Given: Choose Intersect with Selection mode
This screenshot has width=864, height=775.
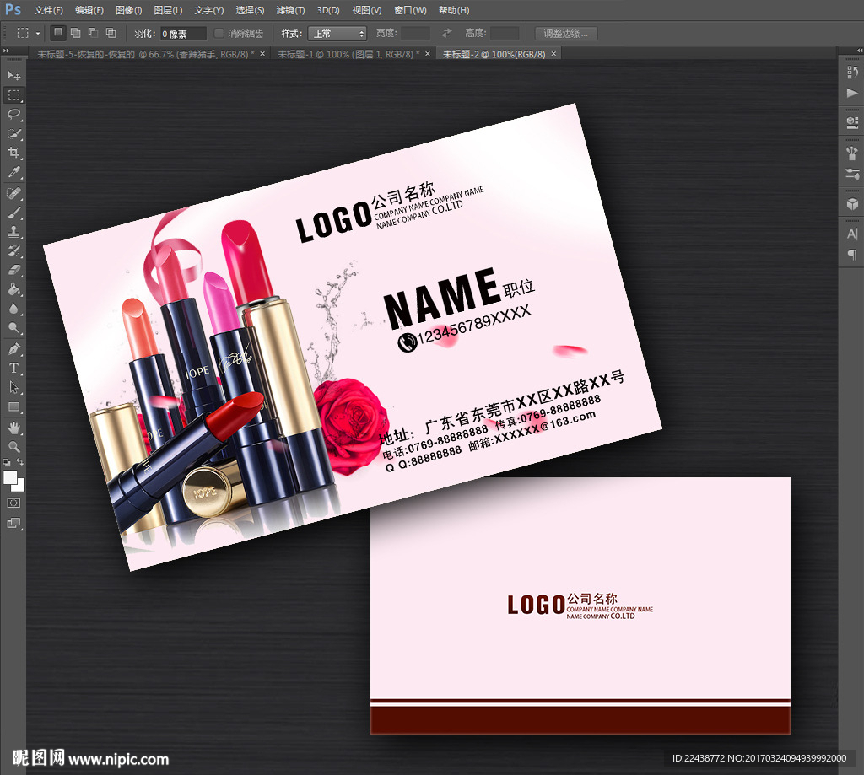Looking at the screenshot, I should coord(111,33).
